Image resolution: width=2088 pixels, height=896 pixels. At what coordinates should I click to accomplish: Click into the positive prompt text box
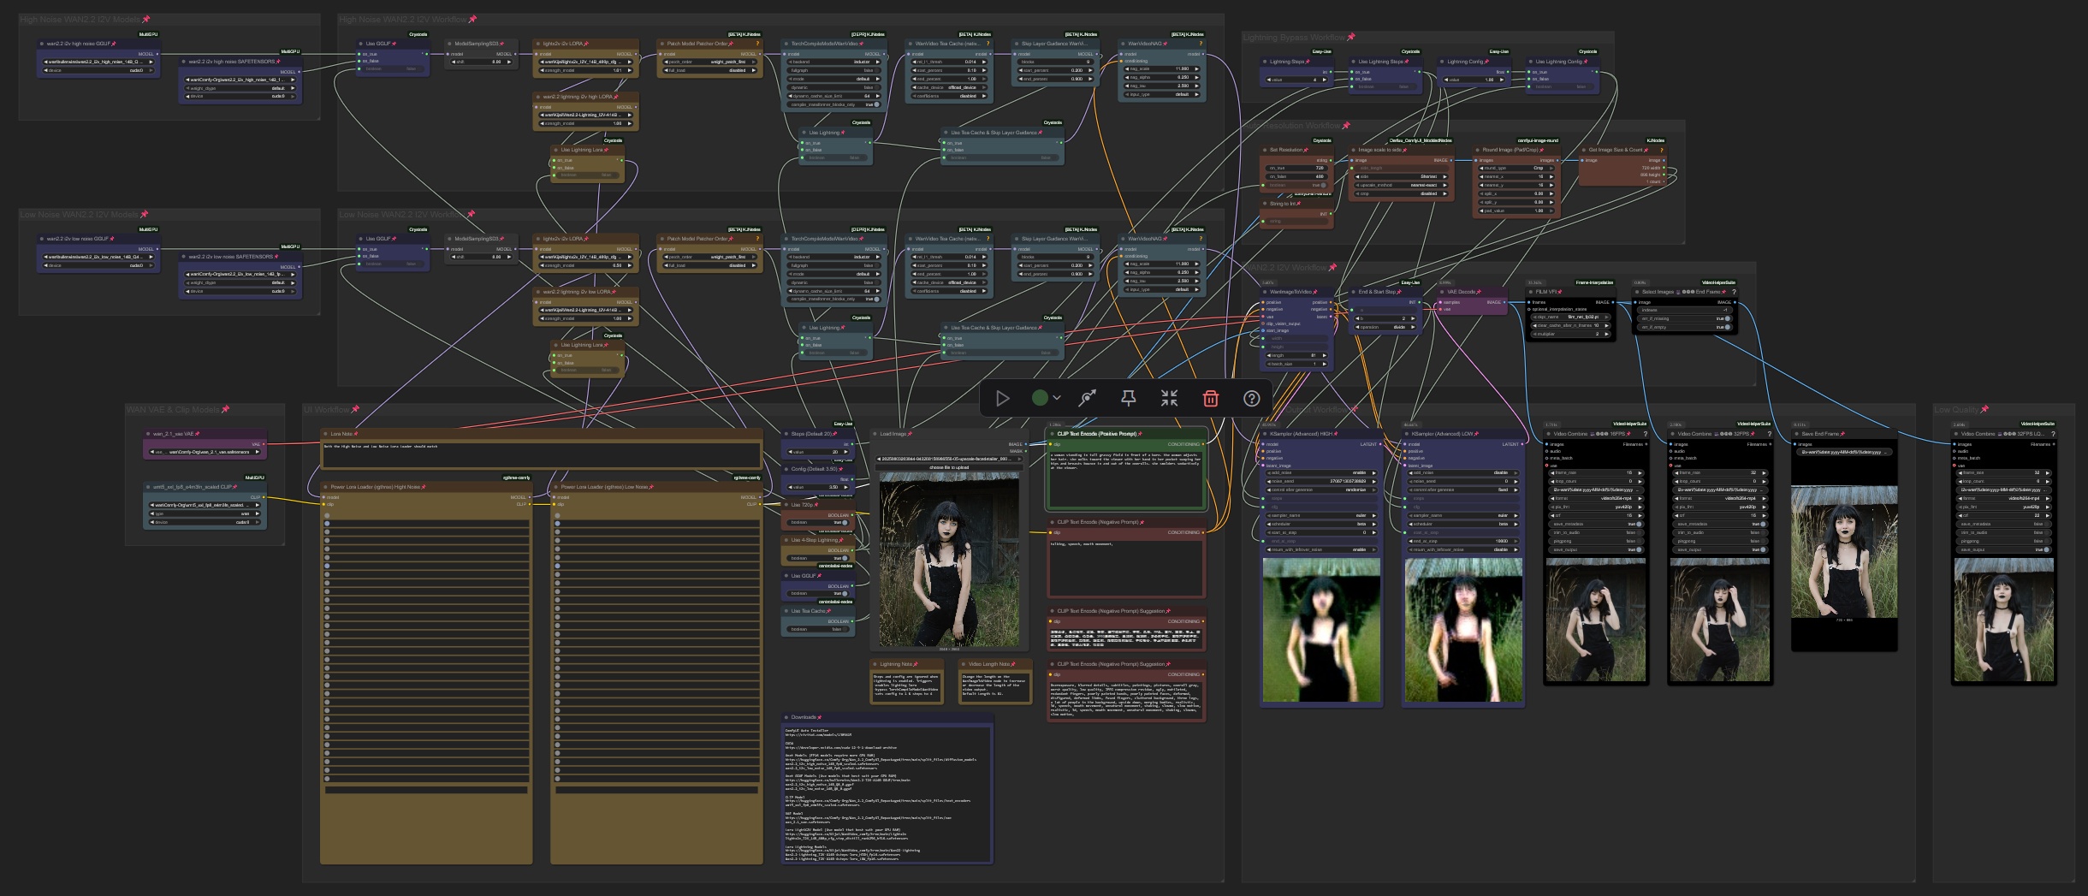click(1126, 479)
